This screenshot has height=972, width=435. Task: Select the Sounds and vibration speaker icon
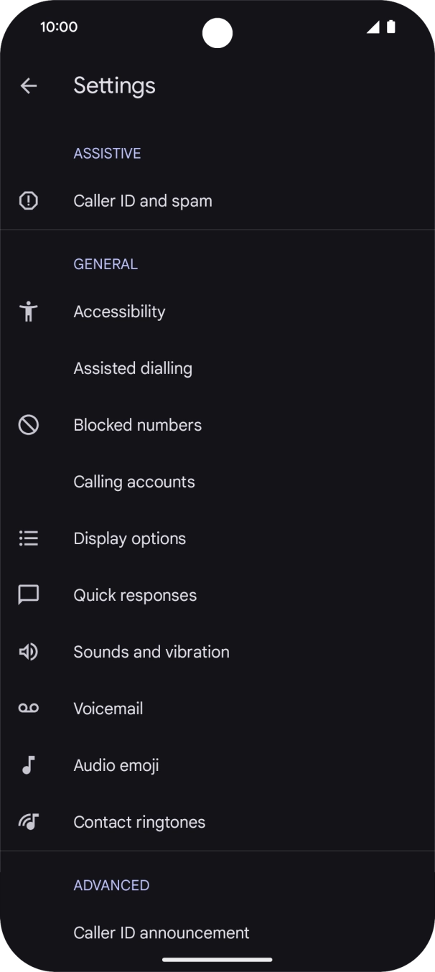tap(28, 651)
